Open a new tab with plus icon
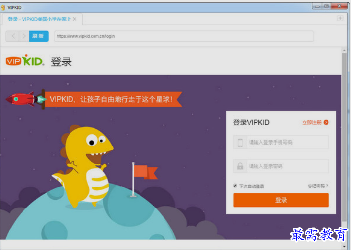This screenshot has height=250, width=351. point(340,18)
